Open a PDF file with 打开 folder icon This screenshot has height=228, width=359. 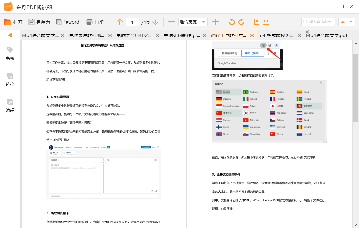coord(8,22)
